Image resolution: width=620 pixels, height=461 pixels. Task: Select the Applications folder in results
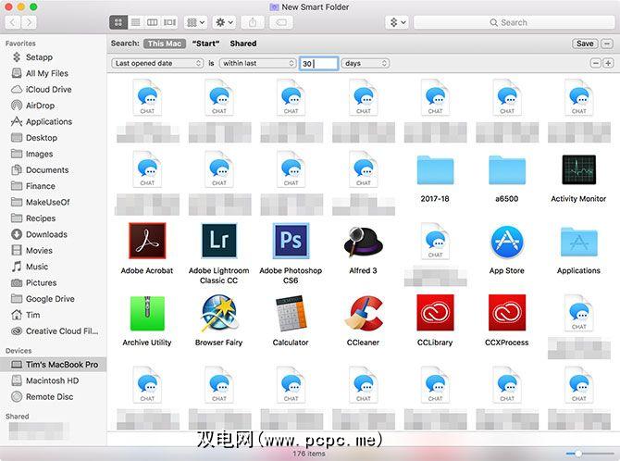pos(579,242)
